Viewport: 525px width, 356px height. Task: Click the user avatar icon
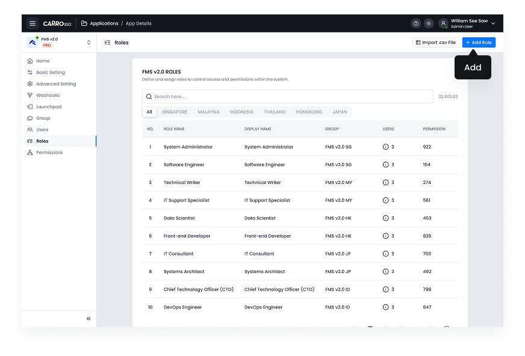tap(443, 23)
